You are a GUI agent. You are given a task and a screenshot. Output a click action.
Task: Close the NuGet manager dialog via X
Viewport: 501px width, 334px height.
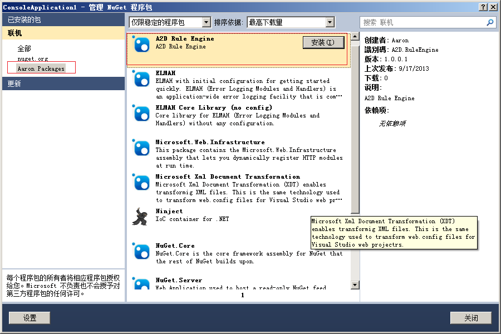click(493, 7)
